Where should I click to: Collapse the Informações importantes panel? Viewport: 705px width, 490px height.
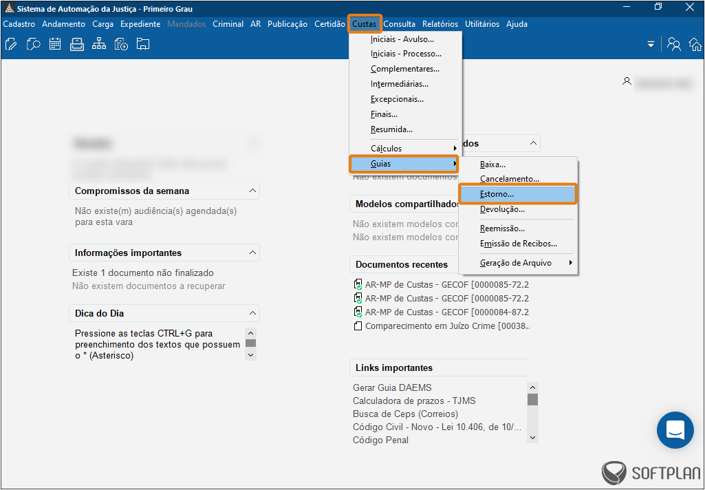tap(252, 253)
